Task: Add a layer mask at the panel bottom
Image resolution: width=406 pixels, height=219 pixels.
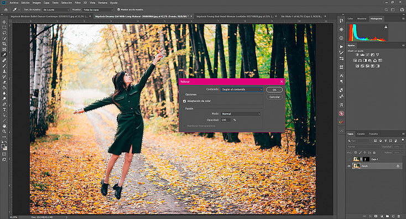Action: [376, 216]
